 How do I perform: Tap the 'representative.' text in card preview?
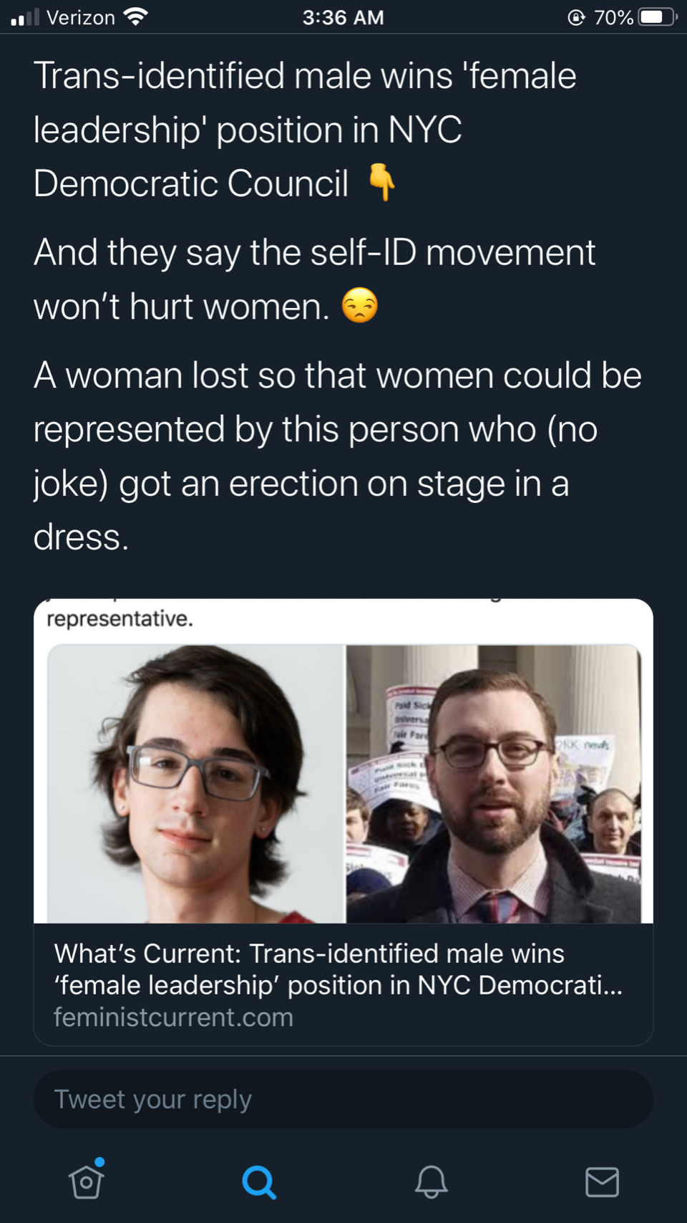pos(120,618)
